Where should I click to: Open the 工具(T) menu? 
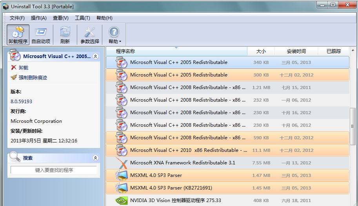pyautogui.click(x=82, y=18)
